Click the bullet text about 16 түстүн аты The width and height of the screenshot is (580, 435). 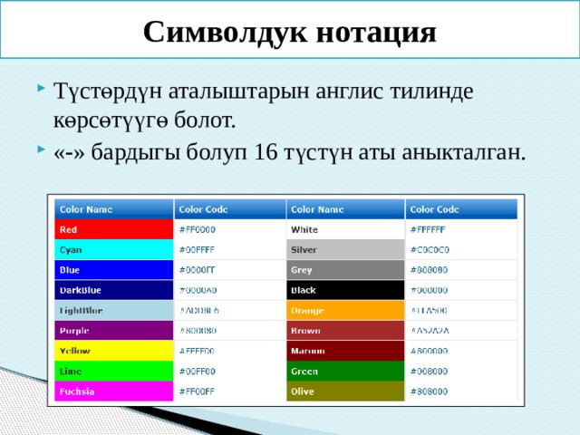290,151
